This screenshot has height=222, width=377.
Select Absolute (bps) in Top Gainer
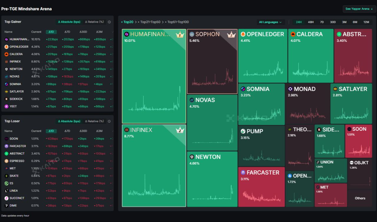tap(69, 22)
